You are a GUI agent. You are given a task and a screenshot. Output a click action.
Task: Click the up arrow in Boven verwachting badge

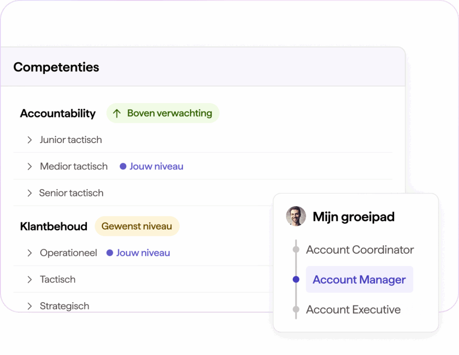coord(117,113)
